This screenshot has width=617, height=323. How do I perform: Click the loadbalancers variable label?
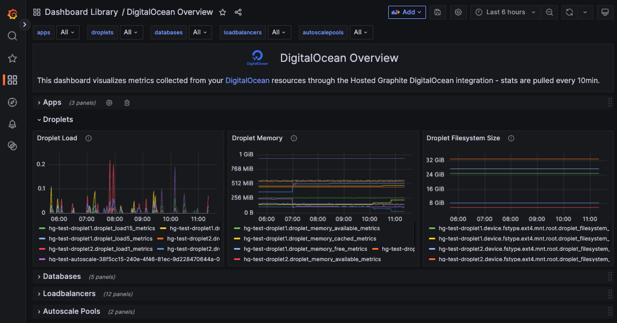point(243,33)
